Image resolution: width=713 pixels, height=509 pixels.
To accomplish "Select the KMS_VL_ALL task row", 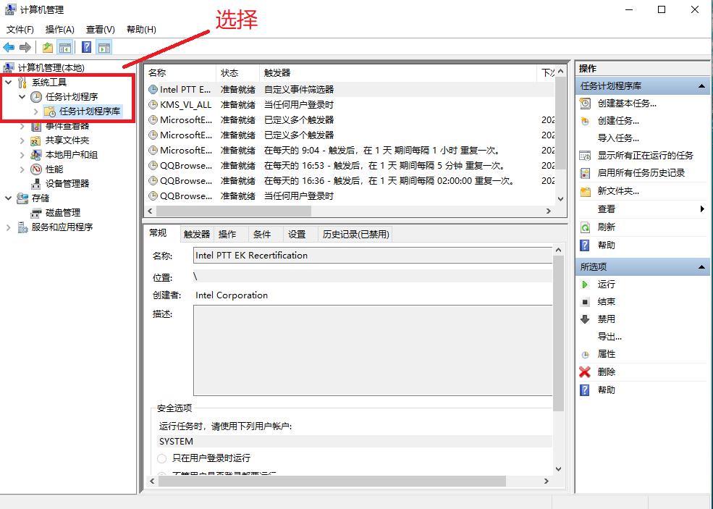I will pos(186,104).
